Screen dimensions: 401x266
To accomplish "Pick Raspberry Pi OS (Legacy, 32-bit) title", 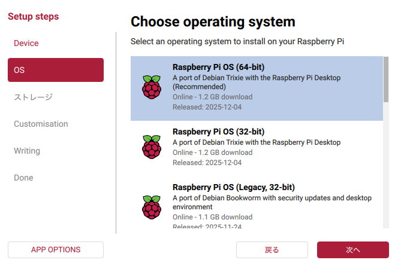I will point(234,187).
